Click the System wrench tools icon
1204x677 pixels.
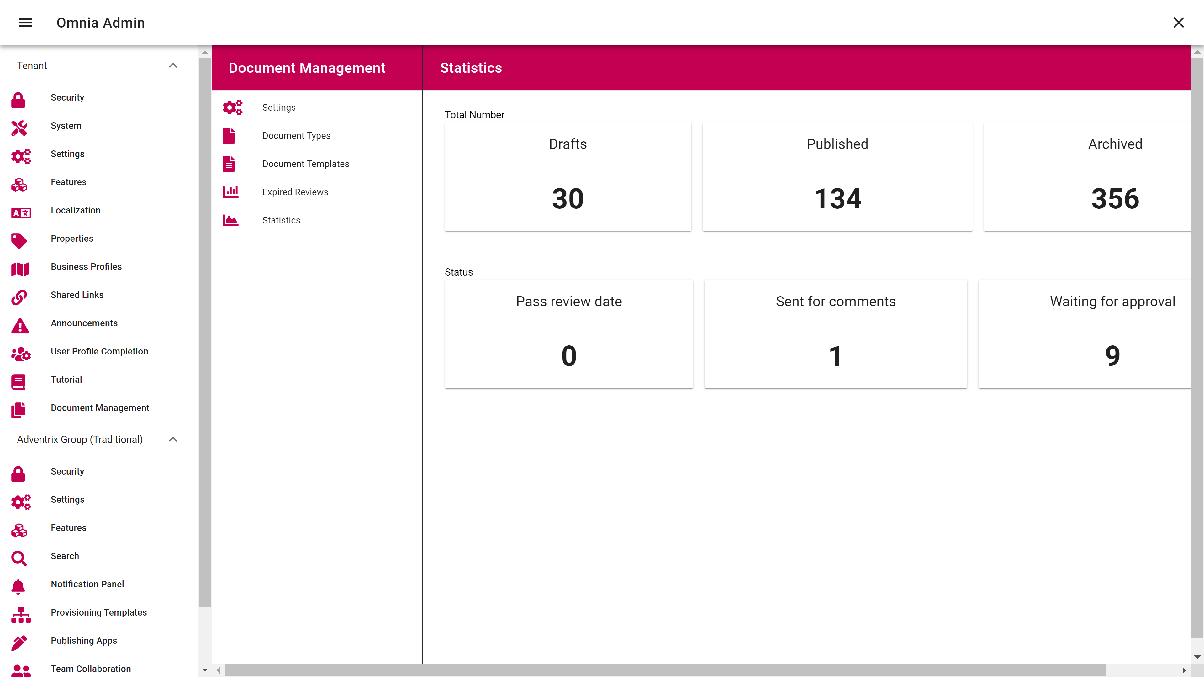pos(19,128)
